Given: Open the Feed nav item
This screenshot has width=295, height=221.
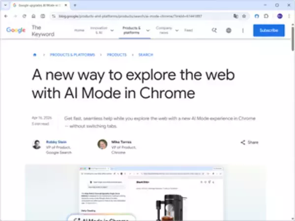Looking at the screenshot, I should (188, 30).
